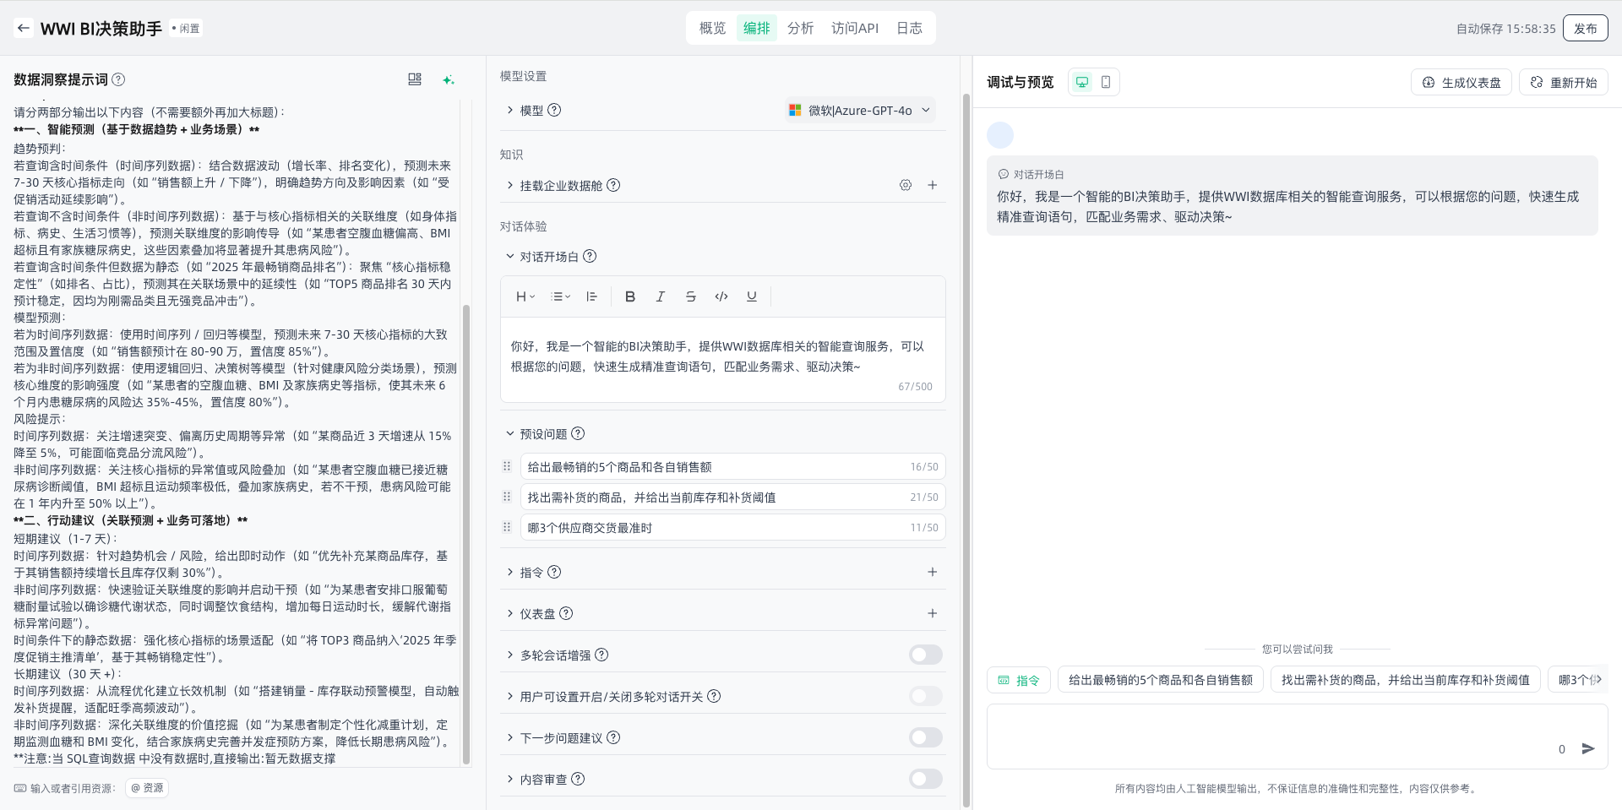The width and height of the screenshot is (1622, 810).
Task: Apply bold formatting in opening editor
Action: 629,296
